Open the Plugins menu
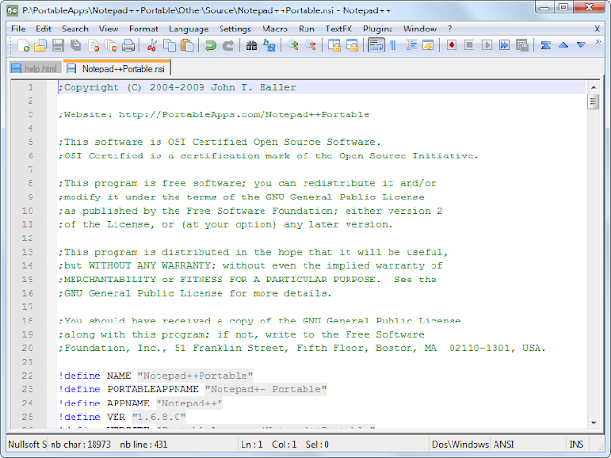The width and height of the screenshot is (611, 458). pyautogui.click(x=378, y=29)
